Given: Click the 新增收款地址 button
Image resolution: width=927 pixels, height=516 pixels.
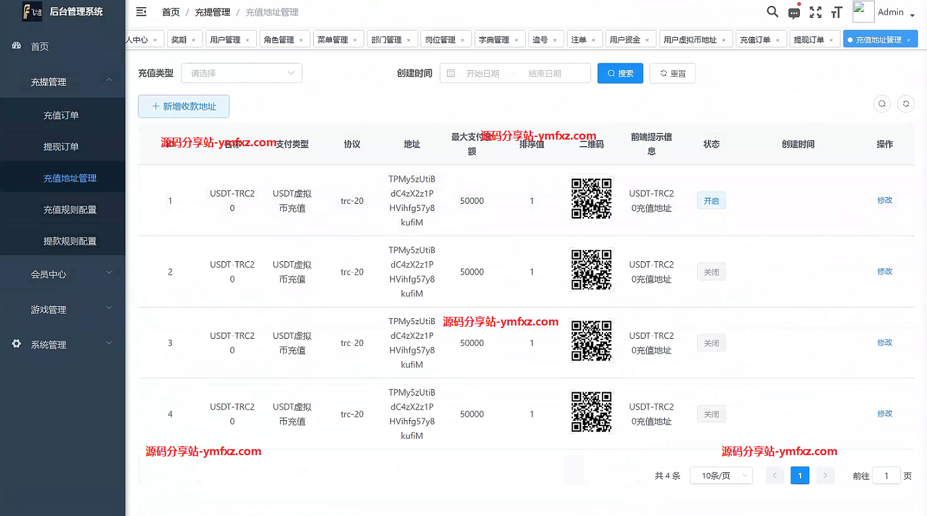Looking at the screenshot, I should tap(183, 107).
